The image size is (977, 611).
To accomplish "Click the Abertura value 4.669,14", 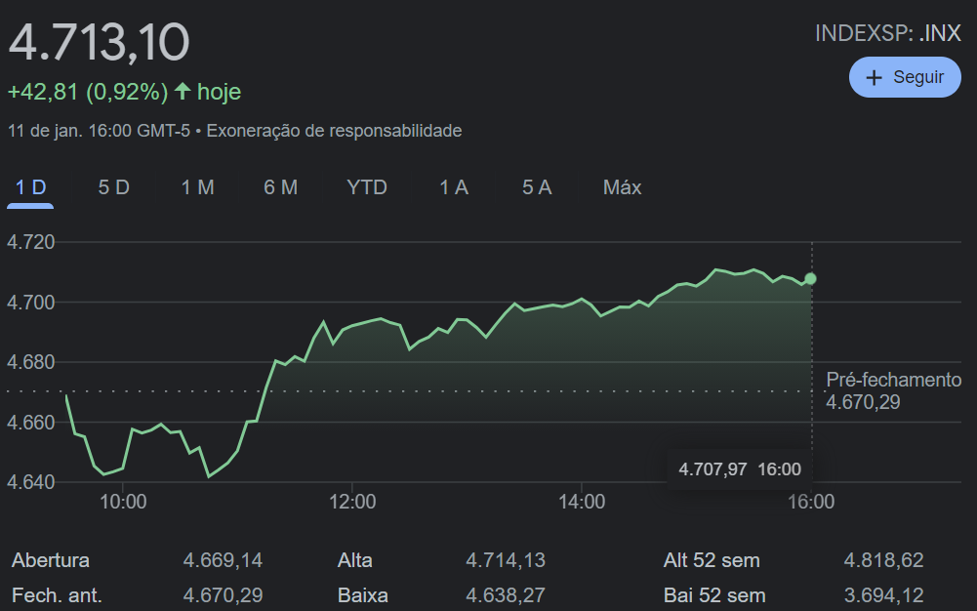I will click(x=223, y=560).
